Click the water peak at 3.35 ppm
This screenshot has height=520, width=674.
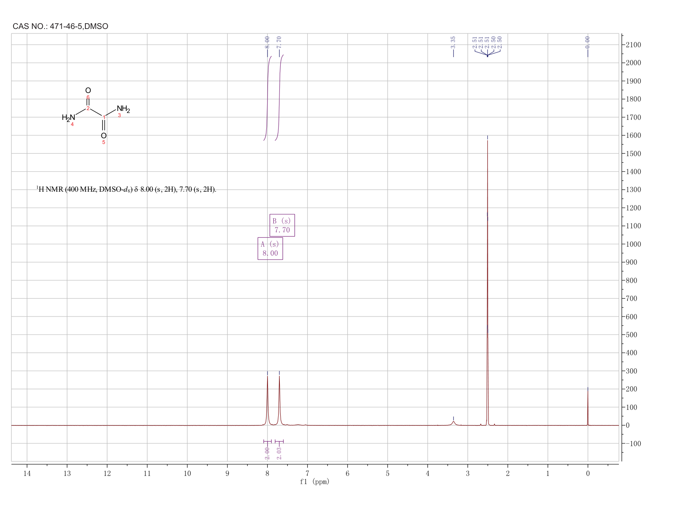pyautogui.click(x=453, y=423)
